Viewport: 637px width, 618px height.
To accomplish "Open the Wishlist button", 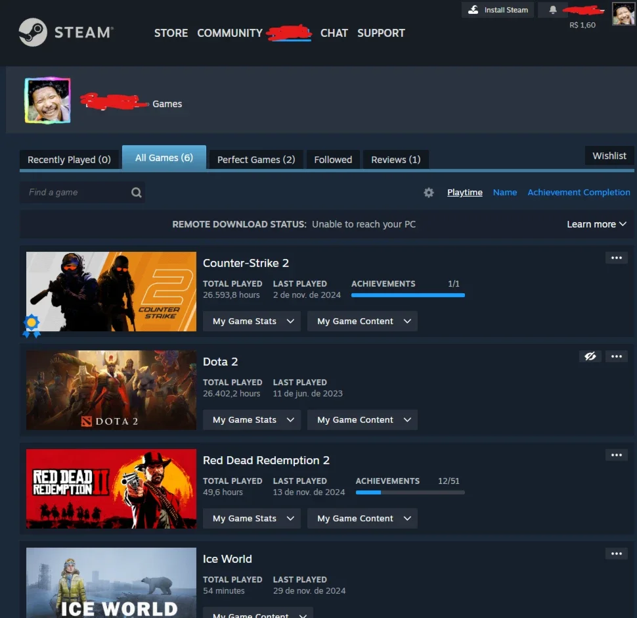I will point(609,156).
